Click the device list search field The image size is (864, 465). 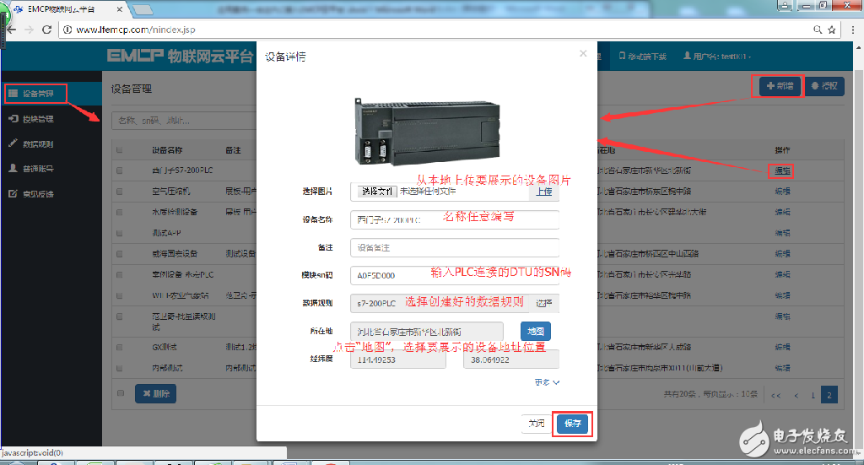point(184,120)
